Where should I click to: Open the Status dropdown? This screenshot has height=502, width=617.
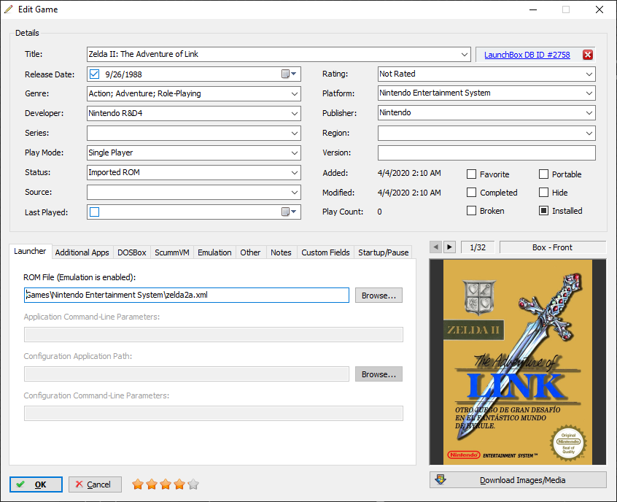tap(295, 172)
